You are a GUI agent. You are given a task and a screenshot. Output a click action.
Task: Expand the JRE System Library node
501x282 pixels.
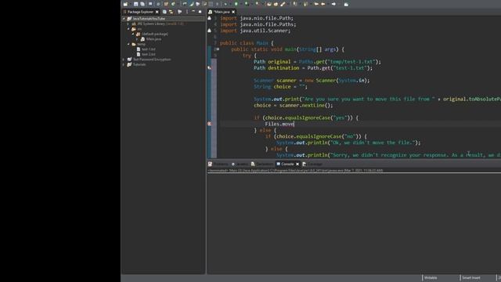click(x=128, y=23)
